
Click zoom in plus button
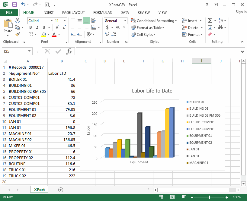227,197
